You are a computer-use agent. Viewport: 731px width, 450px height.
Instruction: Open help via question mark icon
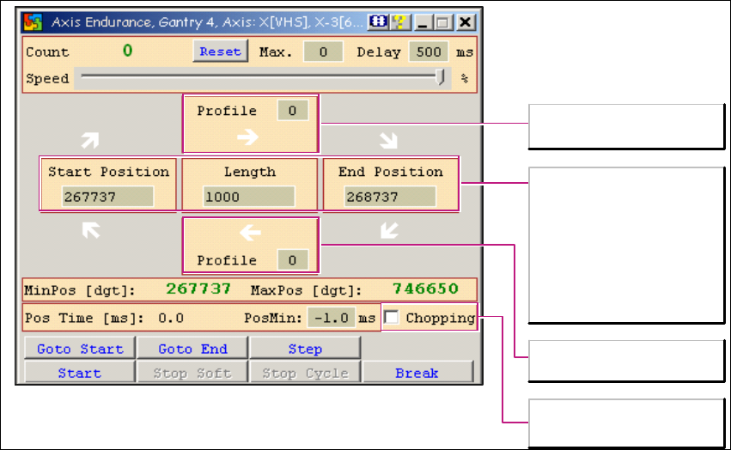400,22
